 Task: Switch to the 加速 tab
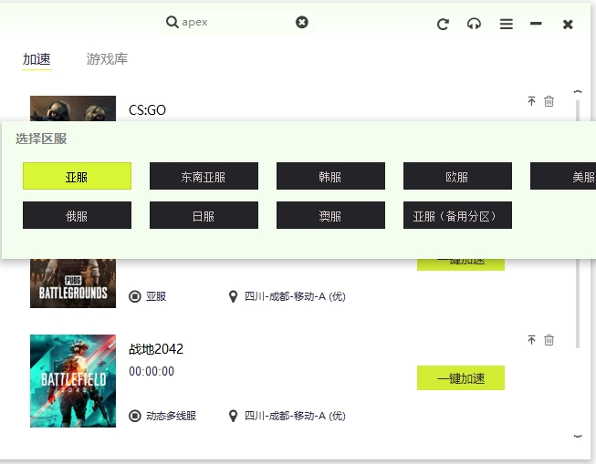pyautogui.click(x=37, y=59)
